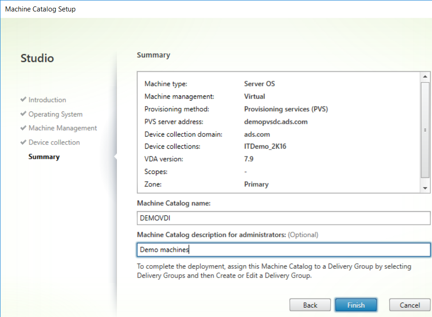
Task: Select the Device collection step
Action: (54, 142)
